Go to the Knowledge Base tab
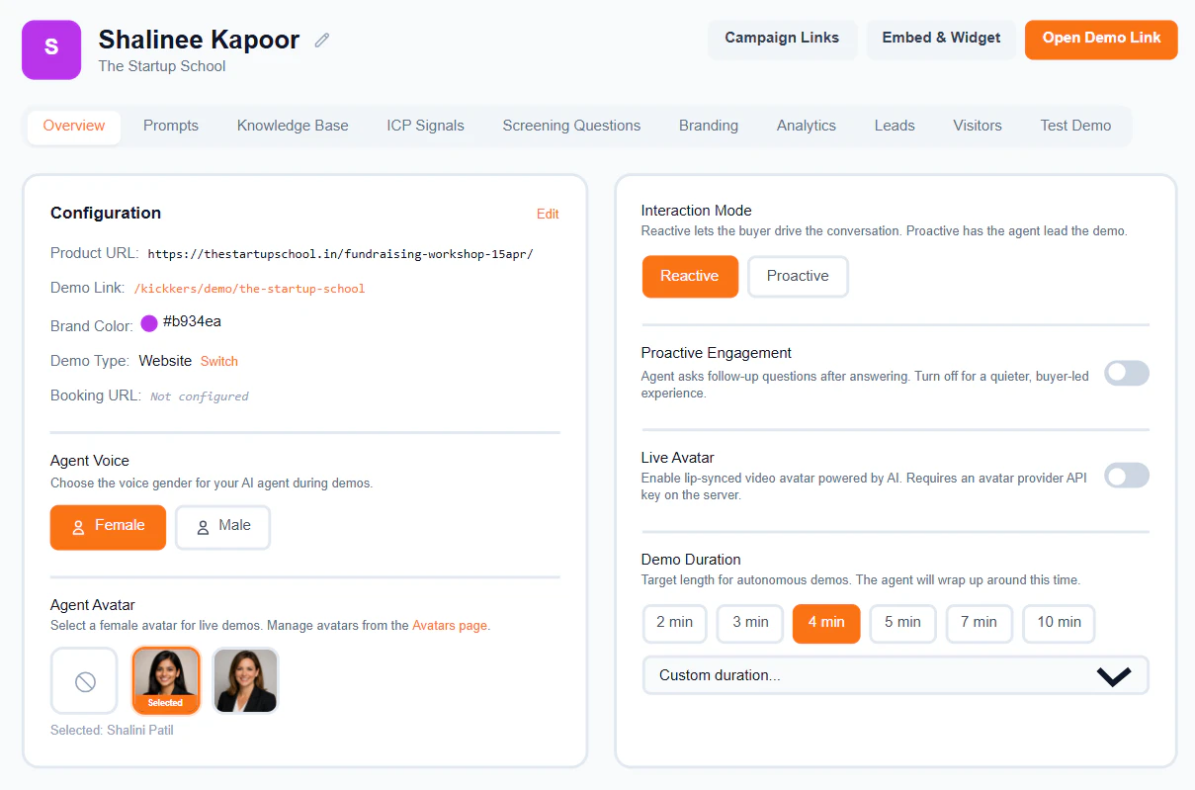The width and height of the screenshot is (1195, 790). 293,126
